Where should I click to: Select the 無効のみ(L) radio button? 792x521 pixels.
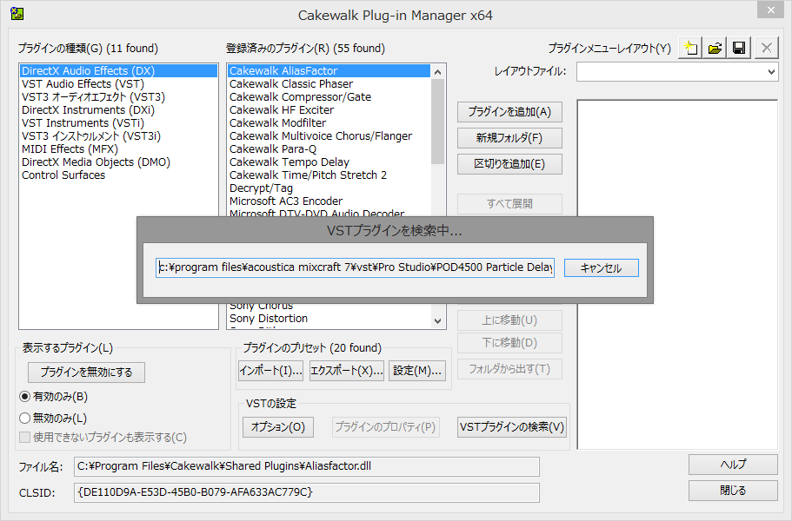[x=24, y=419]
